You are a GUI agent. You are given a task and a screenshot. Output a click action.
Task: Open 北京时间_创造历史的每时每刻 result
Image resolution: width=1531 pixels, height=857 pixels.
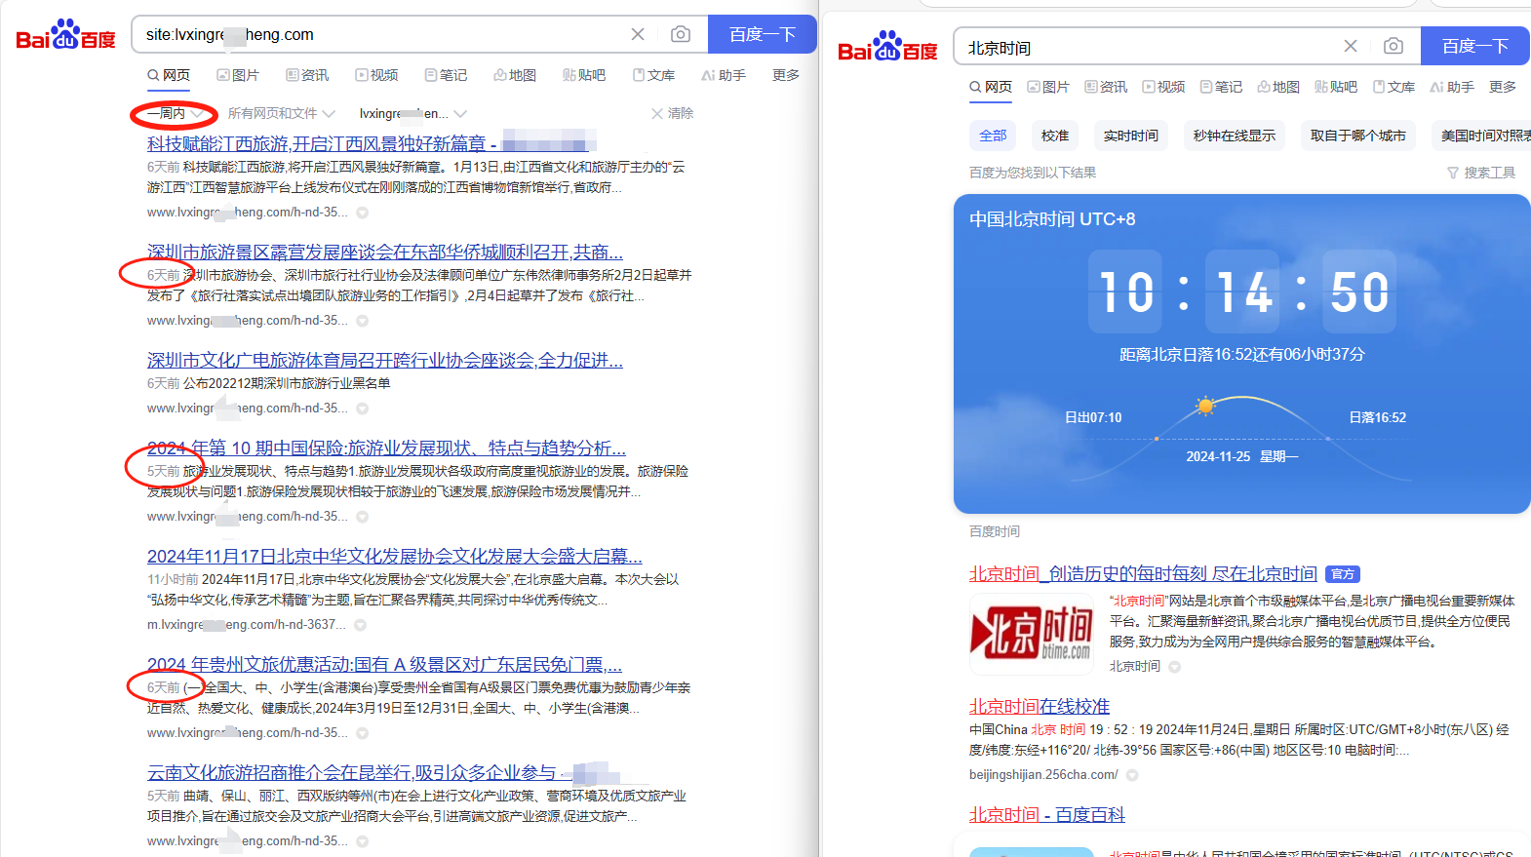[x=1143, y=574]
